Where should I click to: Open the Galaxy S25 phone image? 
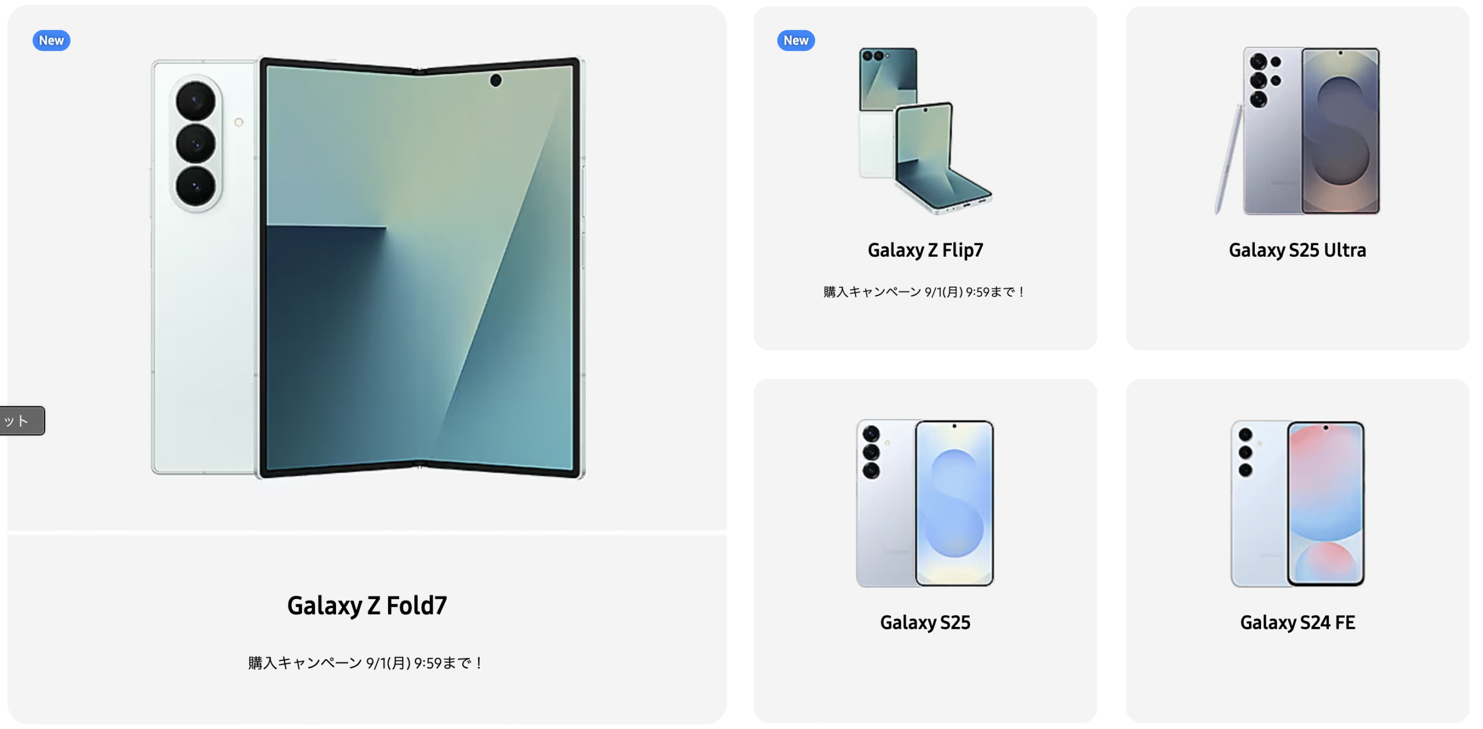[x=925, y=503]
